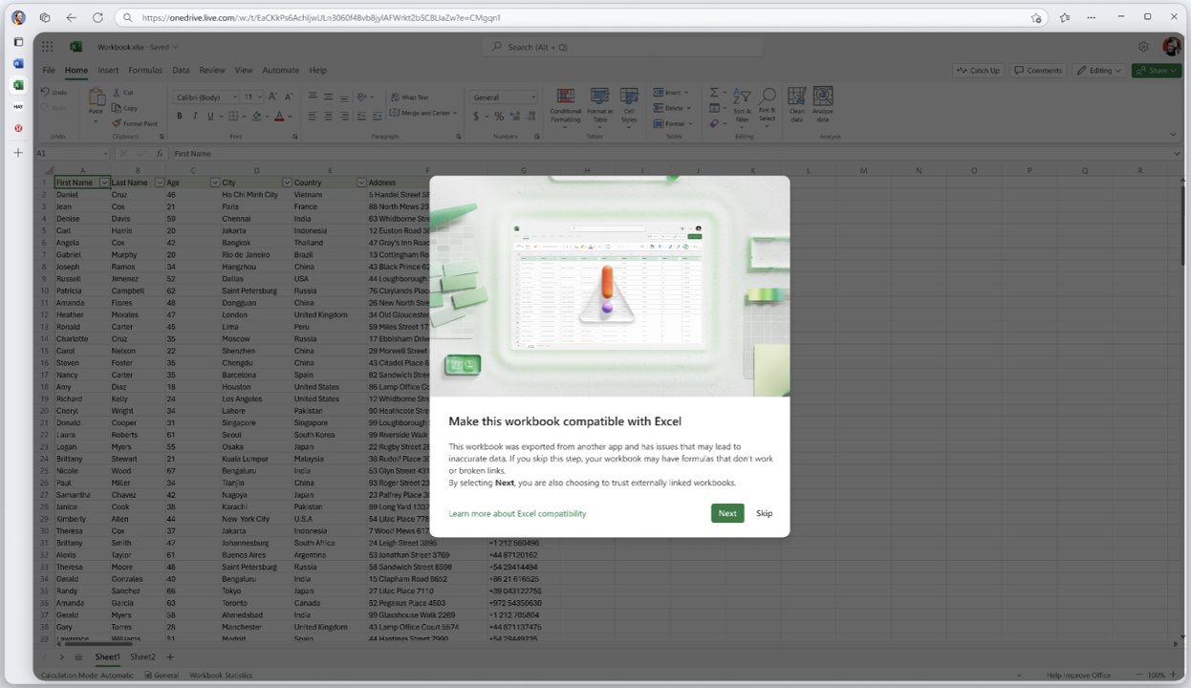The height and width of the screenshot is (688, 1191).
Task: Toggle Underline formatting
Action: click(212, 116)
